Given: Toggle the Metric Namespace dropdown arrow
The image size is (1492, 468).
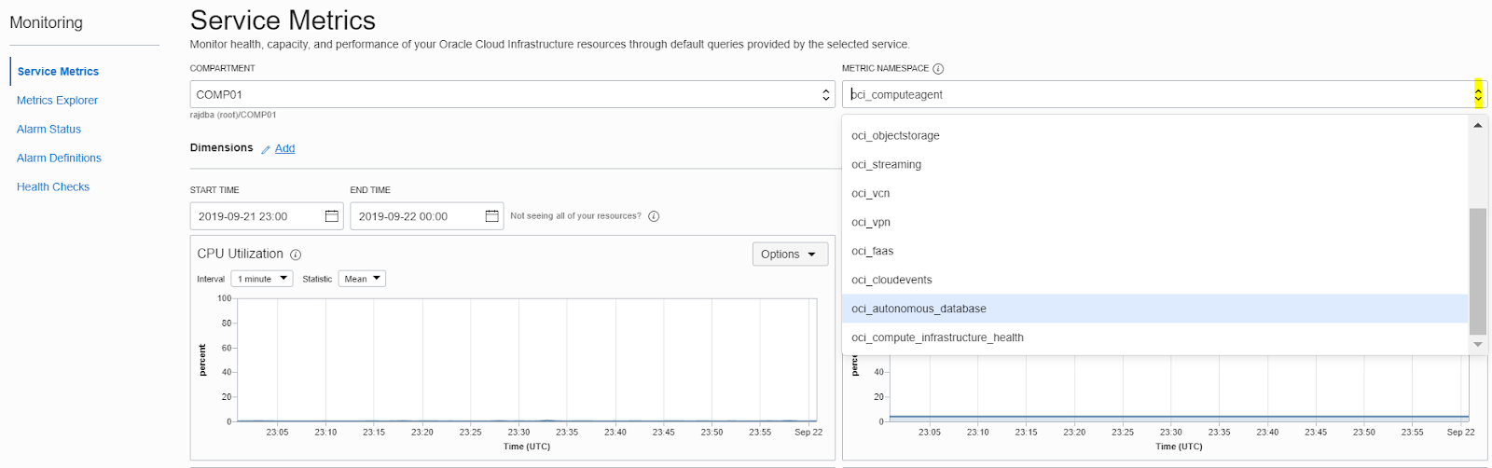Looking at the screenshot, I should [1478, 94].
